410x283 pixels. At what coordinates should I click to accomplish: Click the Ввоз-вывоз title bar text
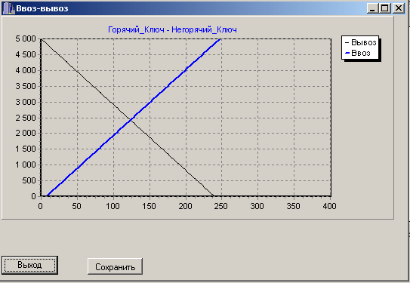tap(42, 8)
